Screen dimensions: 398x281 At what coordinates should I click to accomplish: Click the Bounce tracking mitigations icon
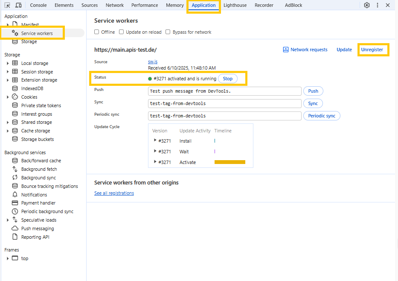click(x=15, y=186)
